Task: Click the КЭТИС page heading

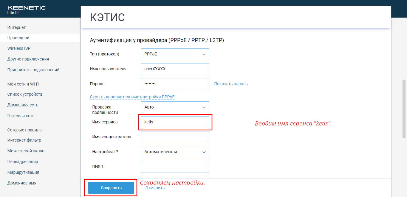Action: click(107, 18)
